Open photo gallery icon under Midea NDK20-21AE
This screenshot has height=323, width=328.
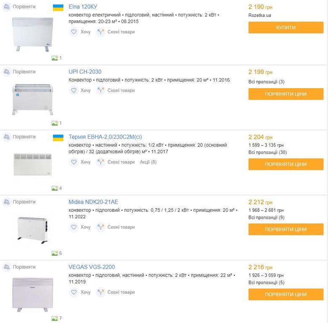[x=55, y=253]
